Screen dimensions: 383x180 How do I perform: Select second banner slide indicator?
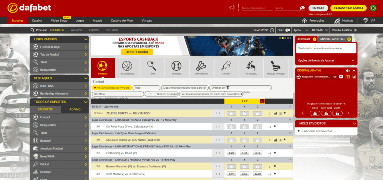point(283,38)
